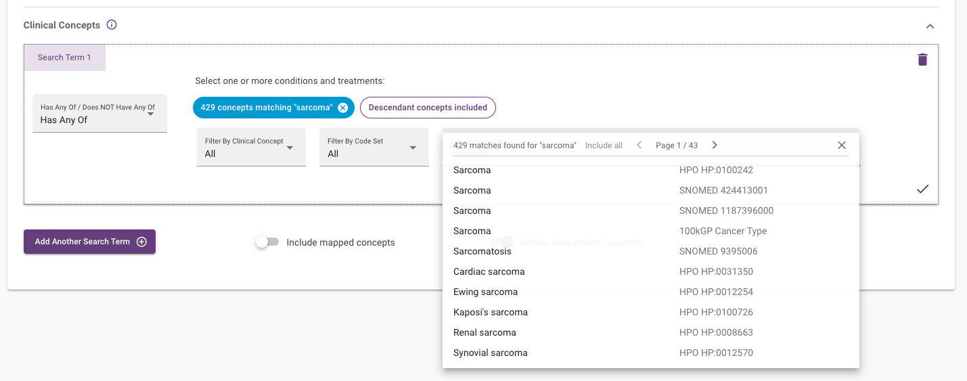
Task: Close the sarcoma matches popup
Action: 842,145
